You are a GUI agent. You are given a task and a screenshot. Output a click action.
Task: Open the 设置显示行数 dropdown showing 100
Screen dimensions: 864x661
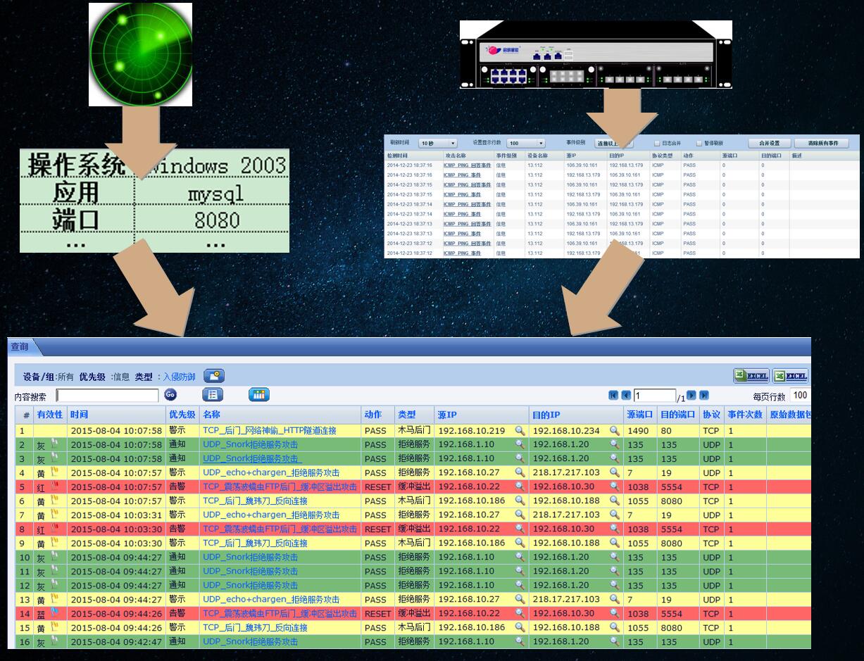[526, 143]
